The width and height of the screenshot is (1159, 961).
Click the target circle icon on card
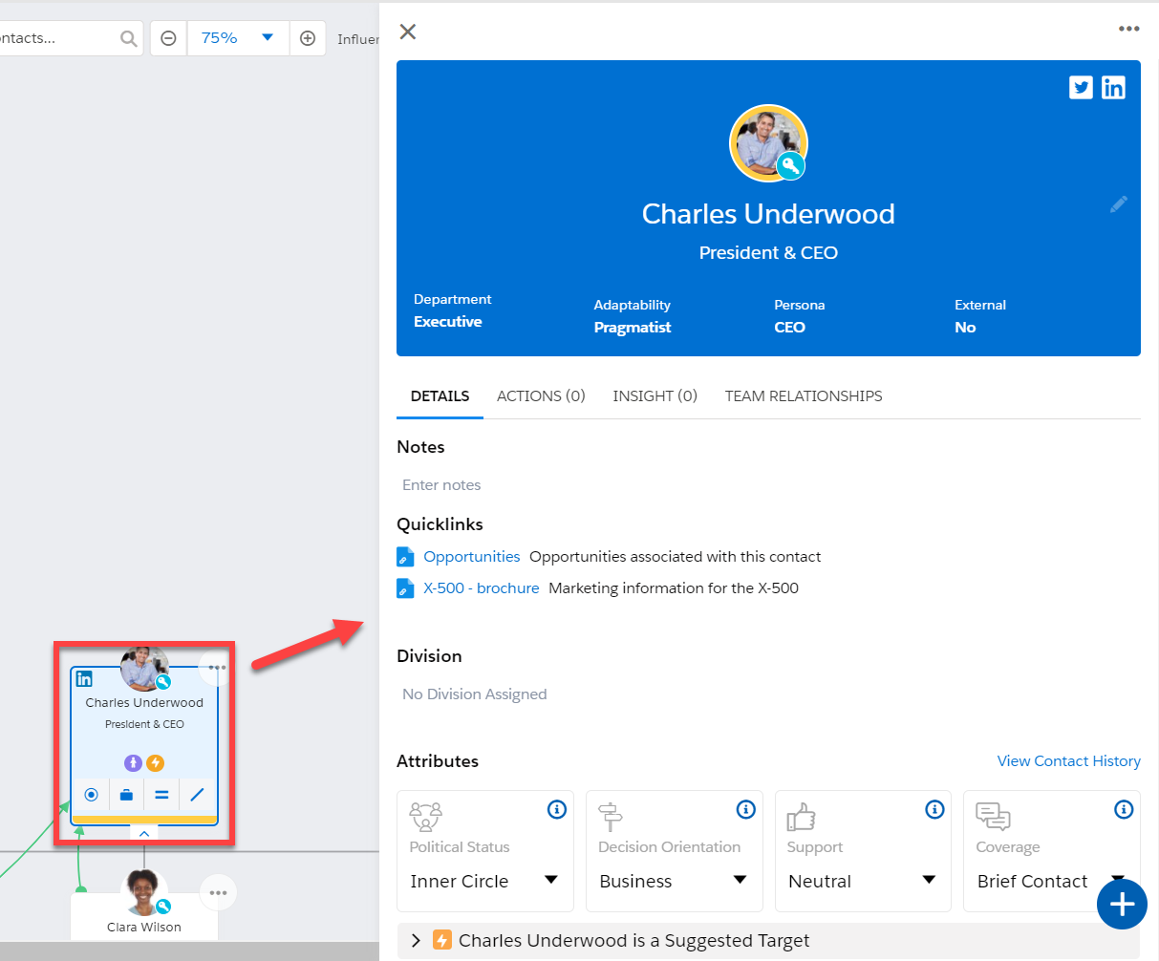(x=91, y=794)
